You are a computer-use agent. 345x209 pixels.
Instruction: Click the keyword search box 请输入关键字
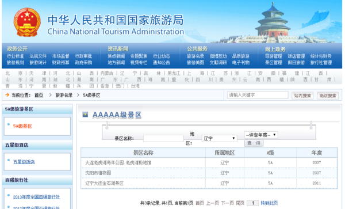click(258, 95)
